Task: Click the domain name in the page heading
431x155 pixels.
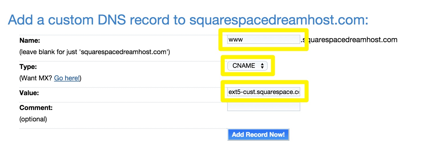Action: [278, 20]
